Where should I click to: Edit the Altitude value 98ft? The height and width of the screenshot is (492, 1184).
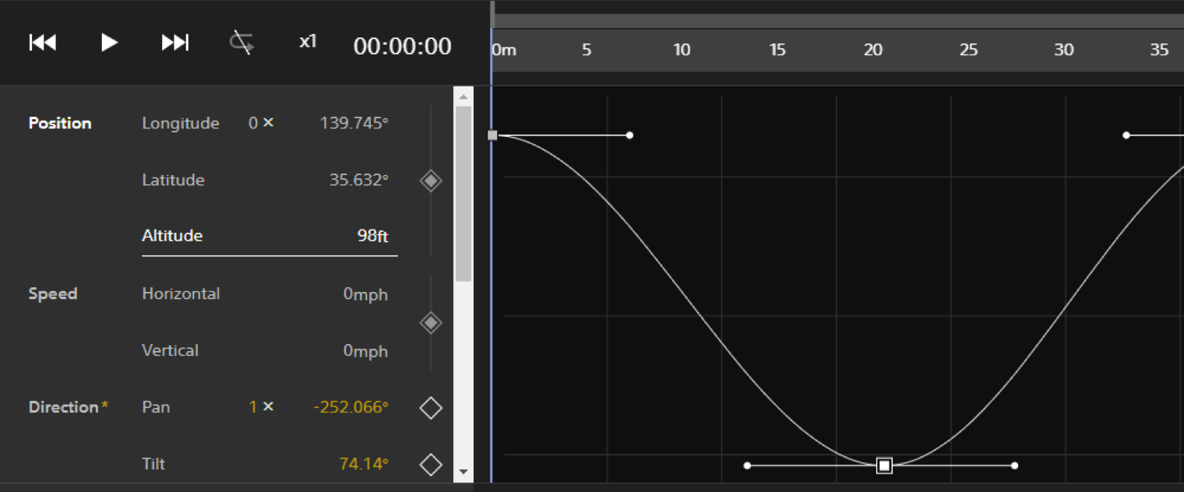pos(372,236)
